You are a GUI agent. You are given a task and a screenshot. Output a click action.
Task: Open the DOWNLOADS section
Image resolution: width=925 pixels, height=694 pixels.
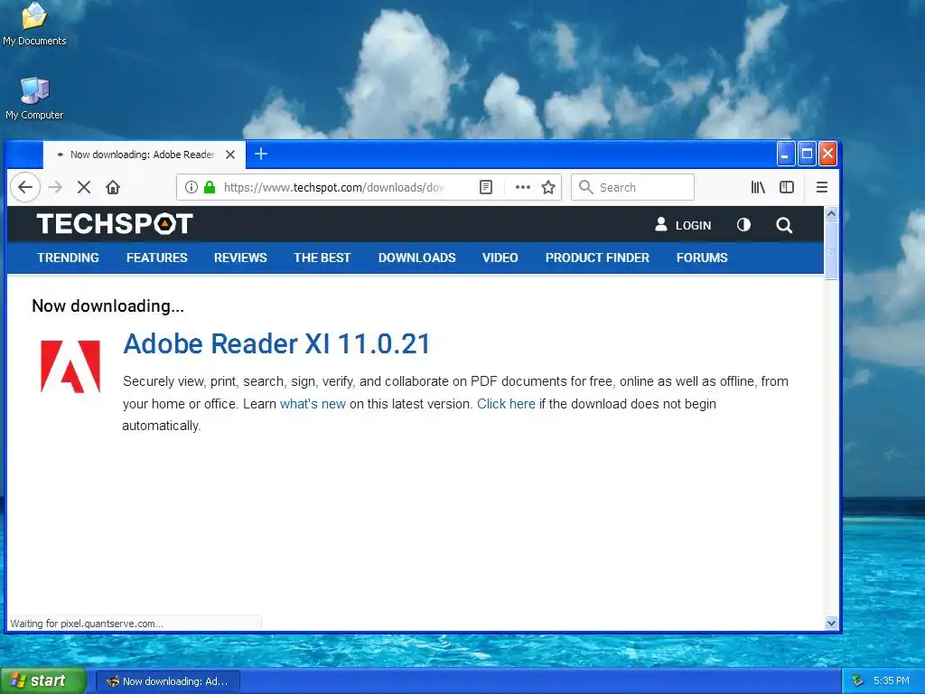click(x=417, y=258)
